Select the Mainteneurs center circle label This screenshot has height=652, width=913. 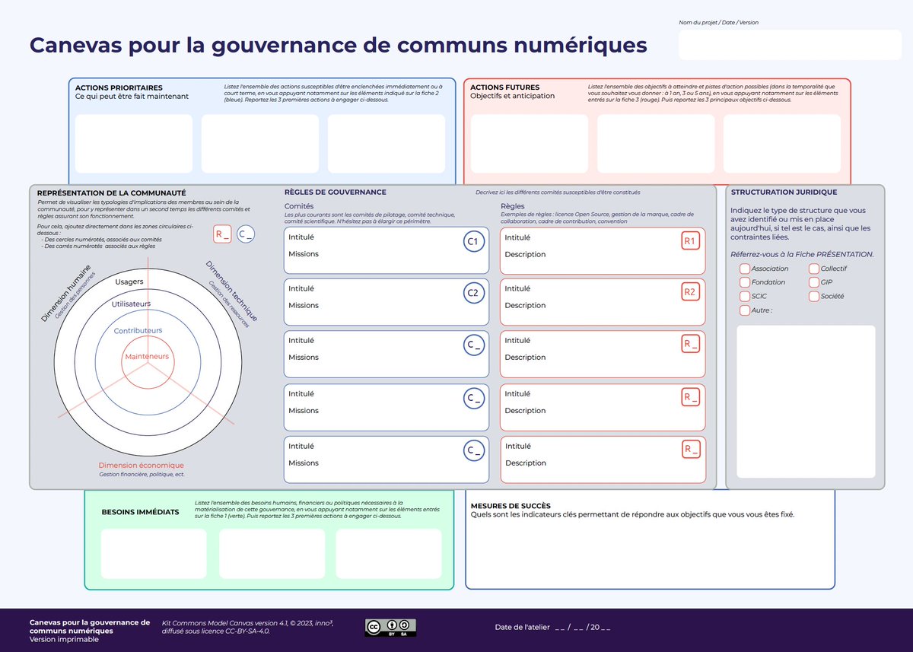click(x=147, y=356)
